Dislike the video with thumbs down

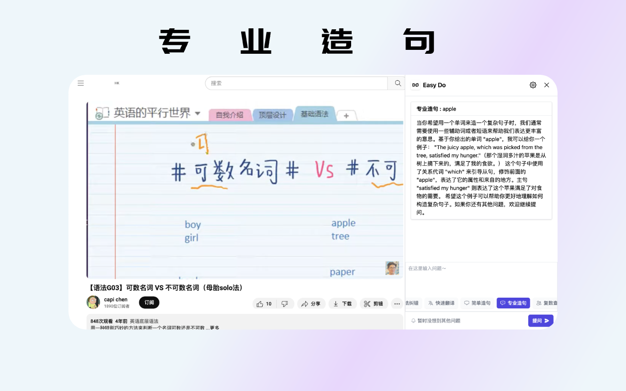pos(285,304)
